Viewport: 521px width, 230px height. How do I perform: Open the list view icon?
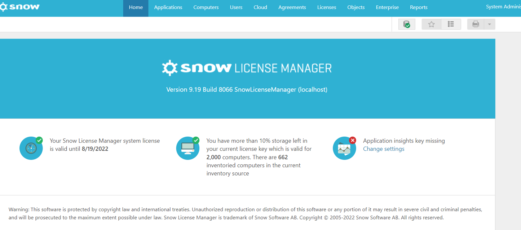point(451,24)
